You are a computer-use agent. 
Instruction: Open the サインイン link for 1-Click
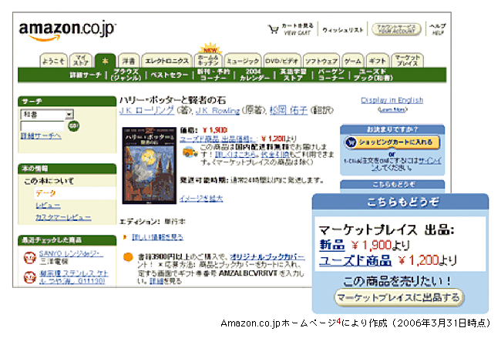pos(430,161)
